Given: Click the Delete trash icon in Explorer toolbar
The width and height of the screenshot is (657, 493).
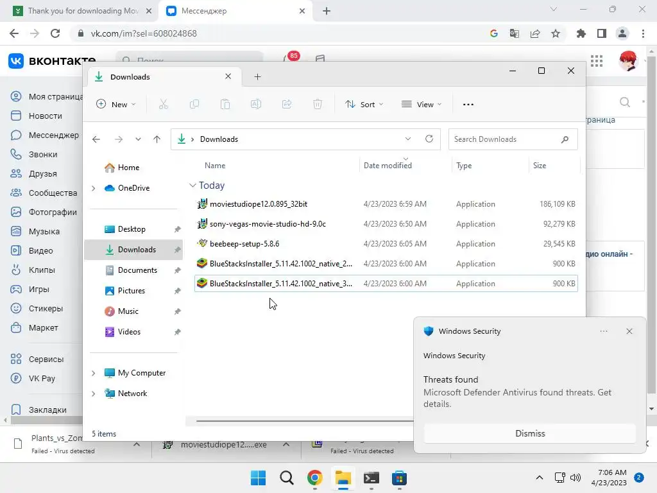Looking at the screenshot, I should (318, 105).
